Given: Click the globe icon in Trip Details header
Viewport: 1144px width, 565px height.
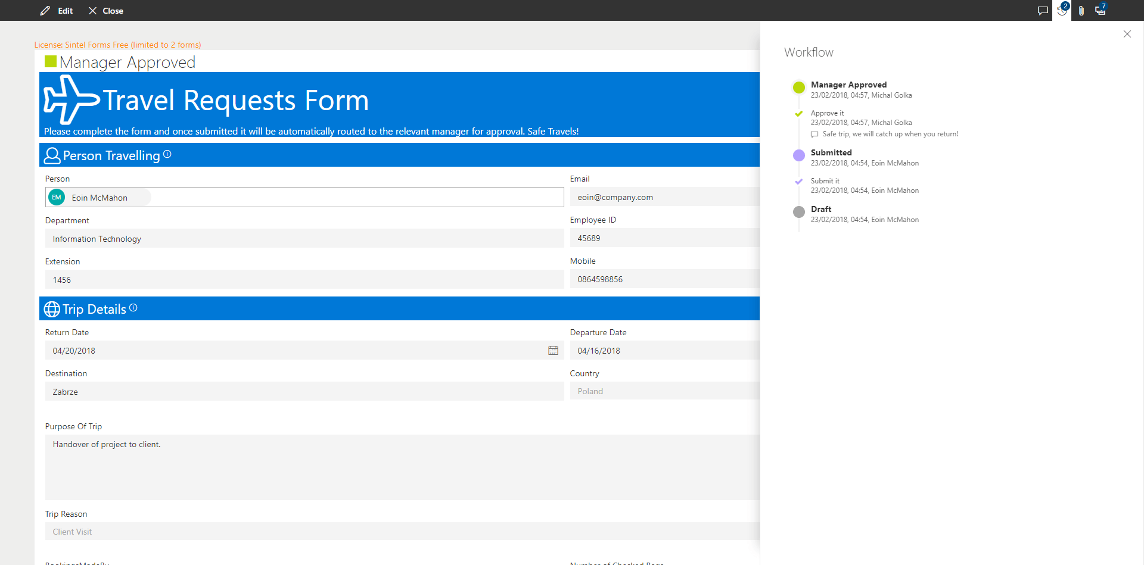Looking at the screenshot, I should pyautogui.click(x=52, y=309).
